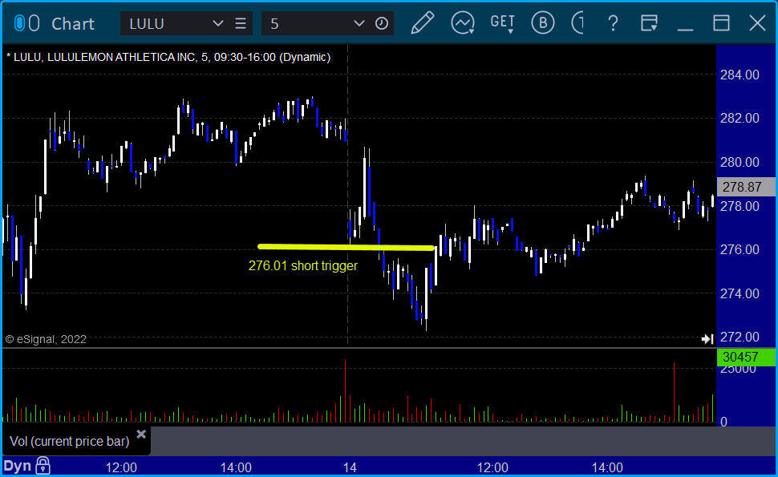
Task: Select the pencil drawing tools icon
Action: (423, 22)
